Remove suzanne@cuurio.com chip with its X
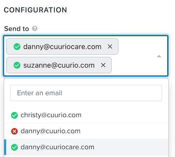The image size is (175, 157). click(103, 65)
